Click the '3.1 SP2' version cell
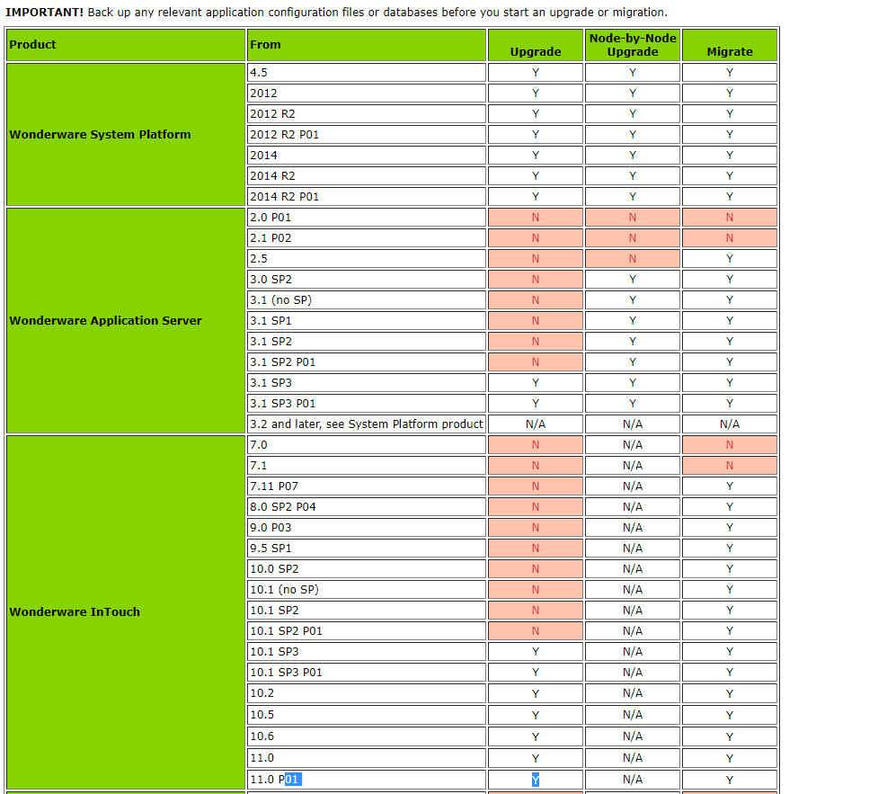This screenshot has width=878, height=794. (x=366, y=342)
